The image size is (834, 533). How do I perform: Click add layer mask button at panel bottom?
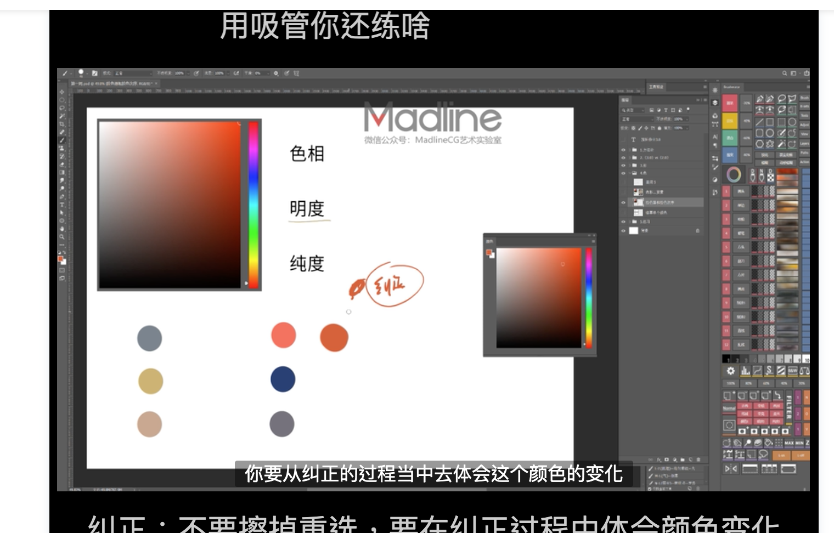pos(667,460)
